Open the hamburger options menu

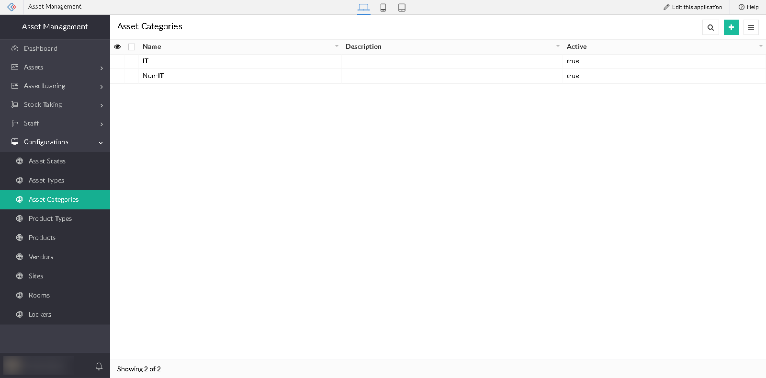coord(751,27)
